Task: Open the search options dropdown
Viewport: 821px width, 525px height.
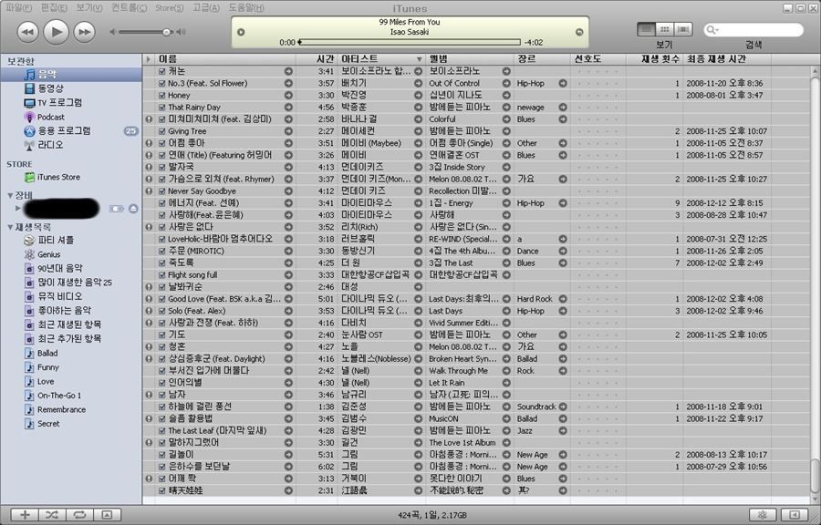Action: pyautogui.click(x=712, y=30)
